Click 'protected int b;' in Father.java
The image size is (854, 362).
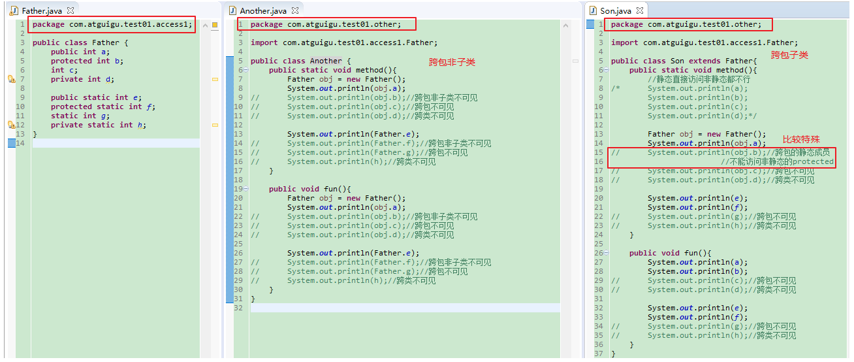pyautogui.click(x=87, y=61)
